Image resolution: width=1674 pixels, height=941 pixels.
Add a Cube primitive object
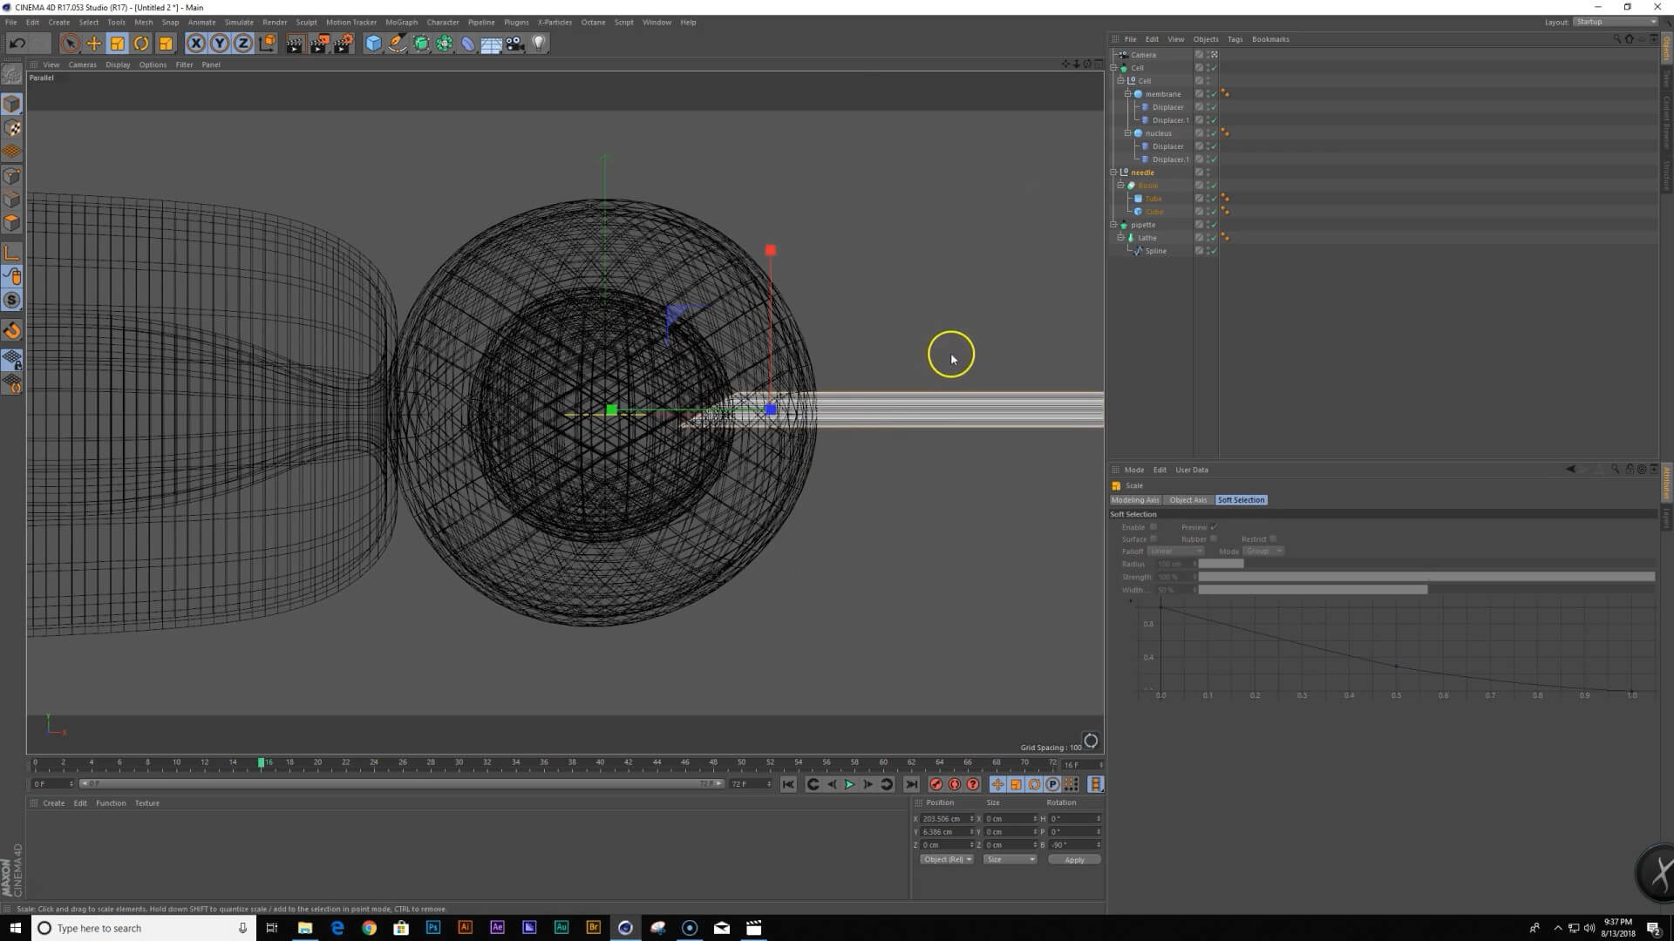[373, 44]
